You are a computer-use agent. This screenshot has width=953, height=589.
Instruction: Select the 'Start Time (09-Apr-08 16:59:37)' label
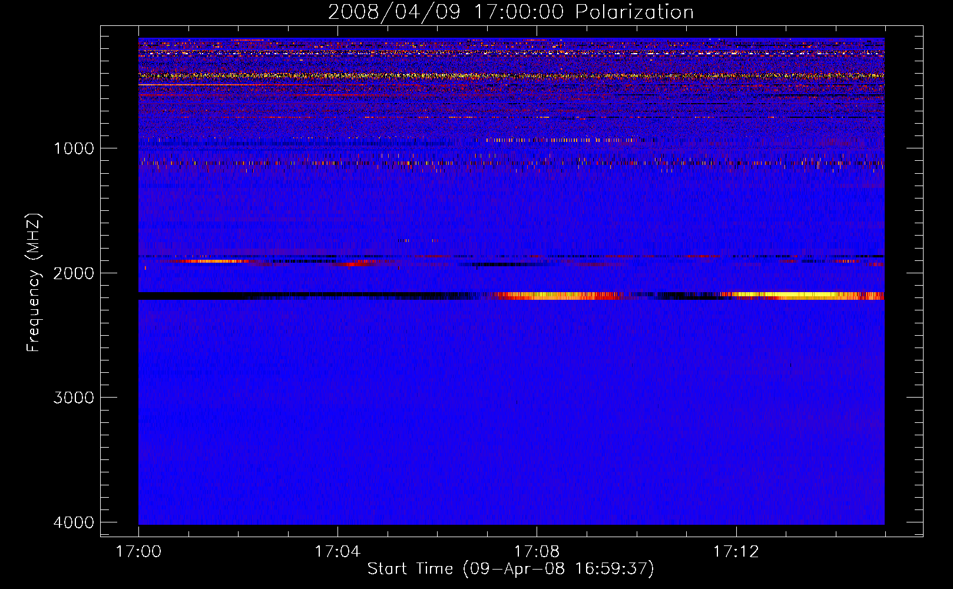click(511, 569)
